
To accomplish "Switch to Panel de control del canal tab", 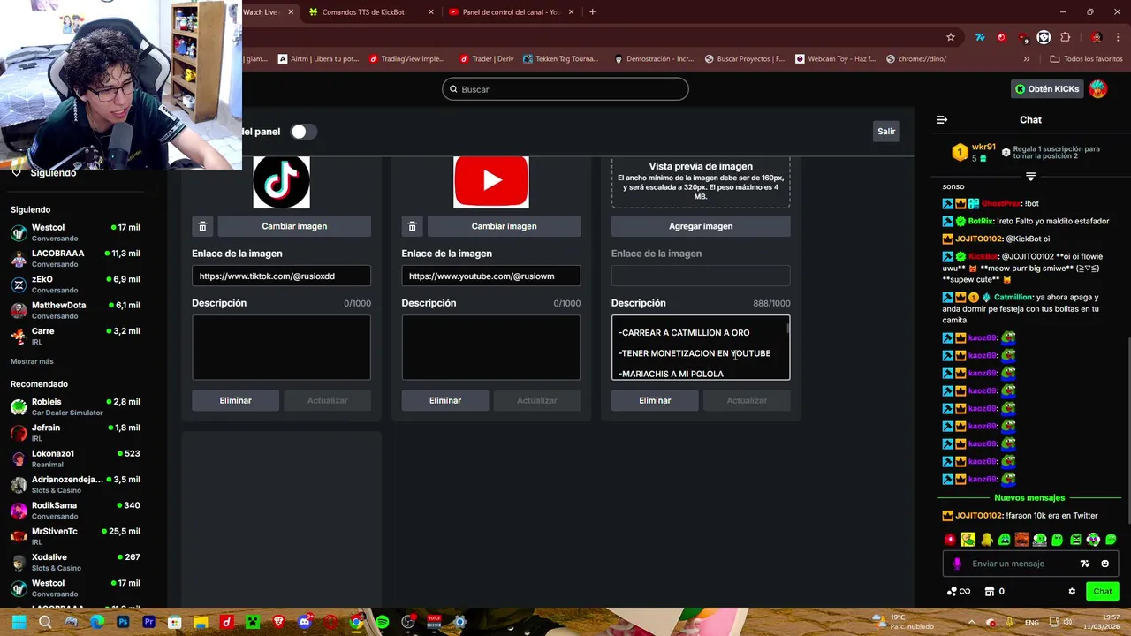I will 512,11.
